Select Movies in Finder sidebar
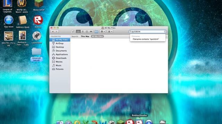Viewport: 222px width, 124px height. [x=60, y=62]
